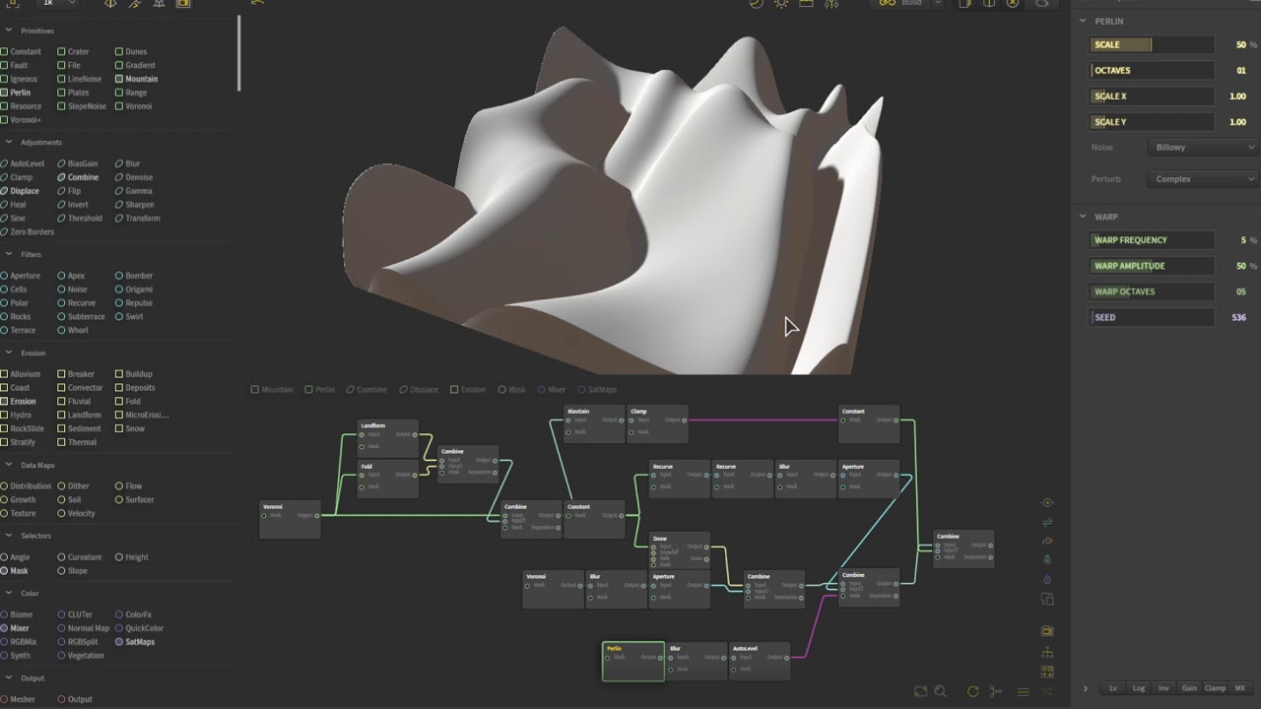Viewport: 1261px width, 709px height.
Task: Add a Mountain node from Primitives
Action: (136, 79)
